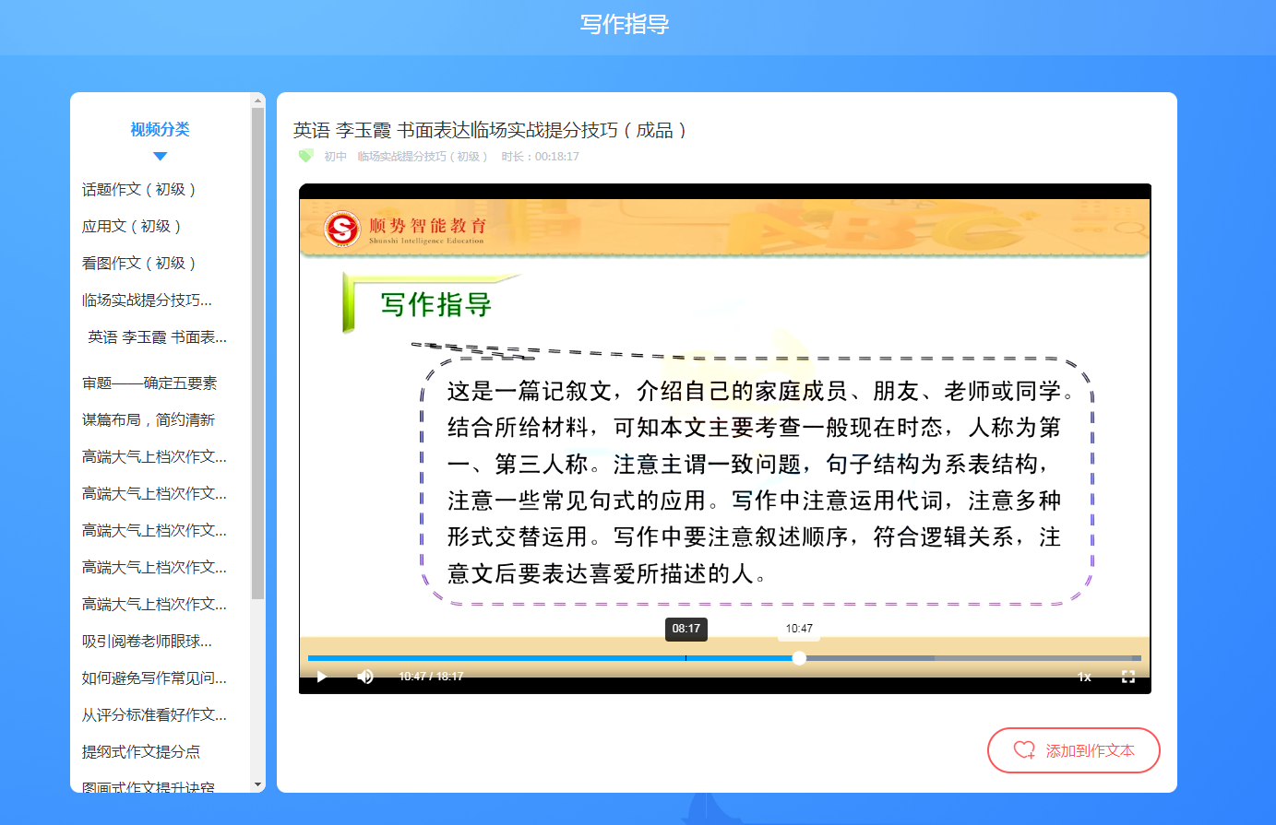Open 谋篇布局，简约清新 item
The height and width of the screenshot is (825, 1276).
click(x=149, y=419)
